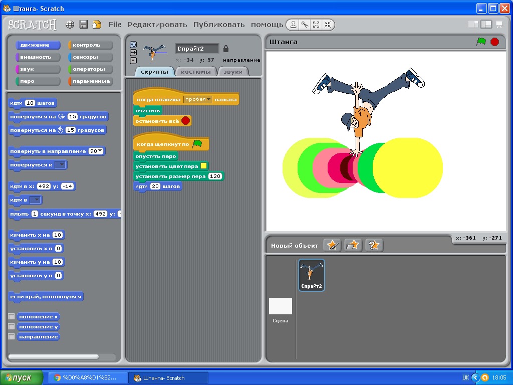Toggle the sprite drag lock icon

(226, 49)
